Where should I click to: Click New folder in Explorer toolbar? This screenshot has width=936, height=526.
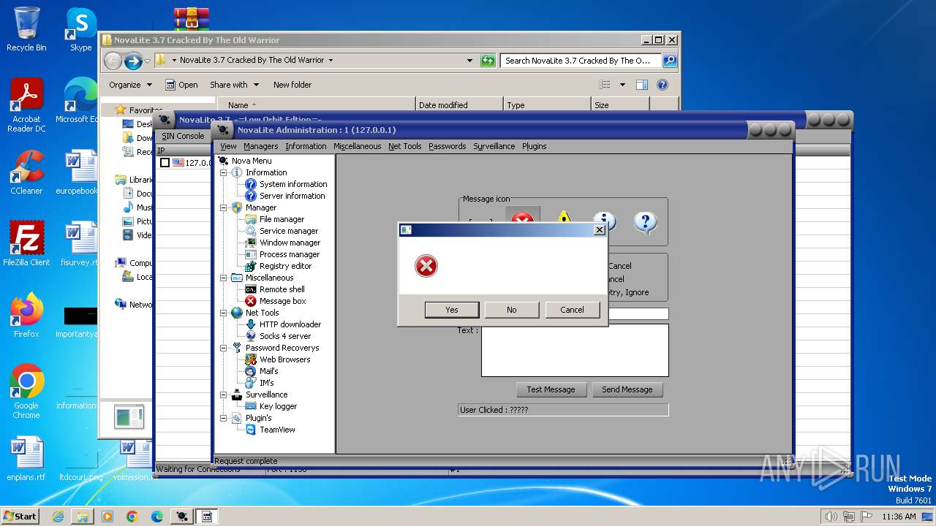coord(292,85)
